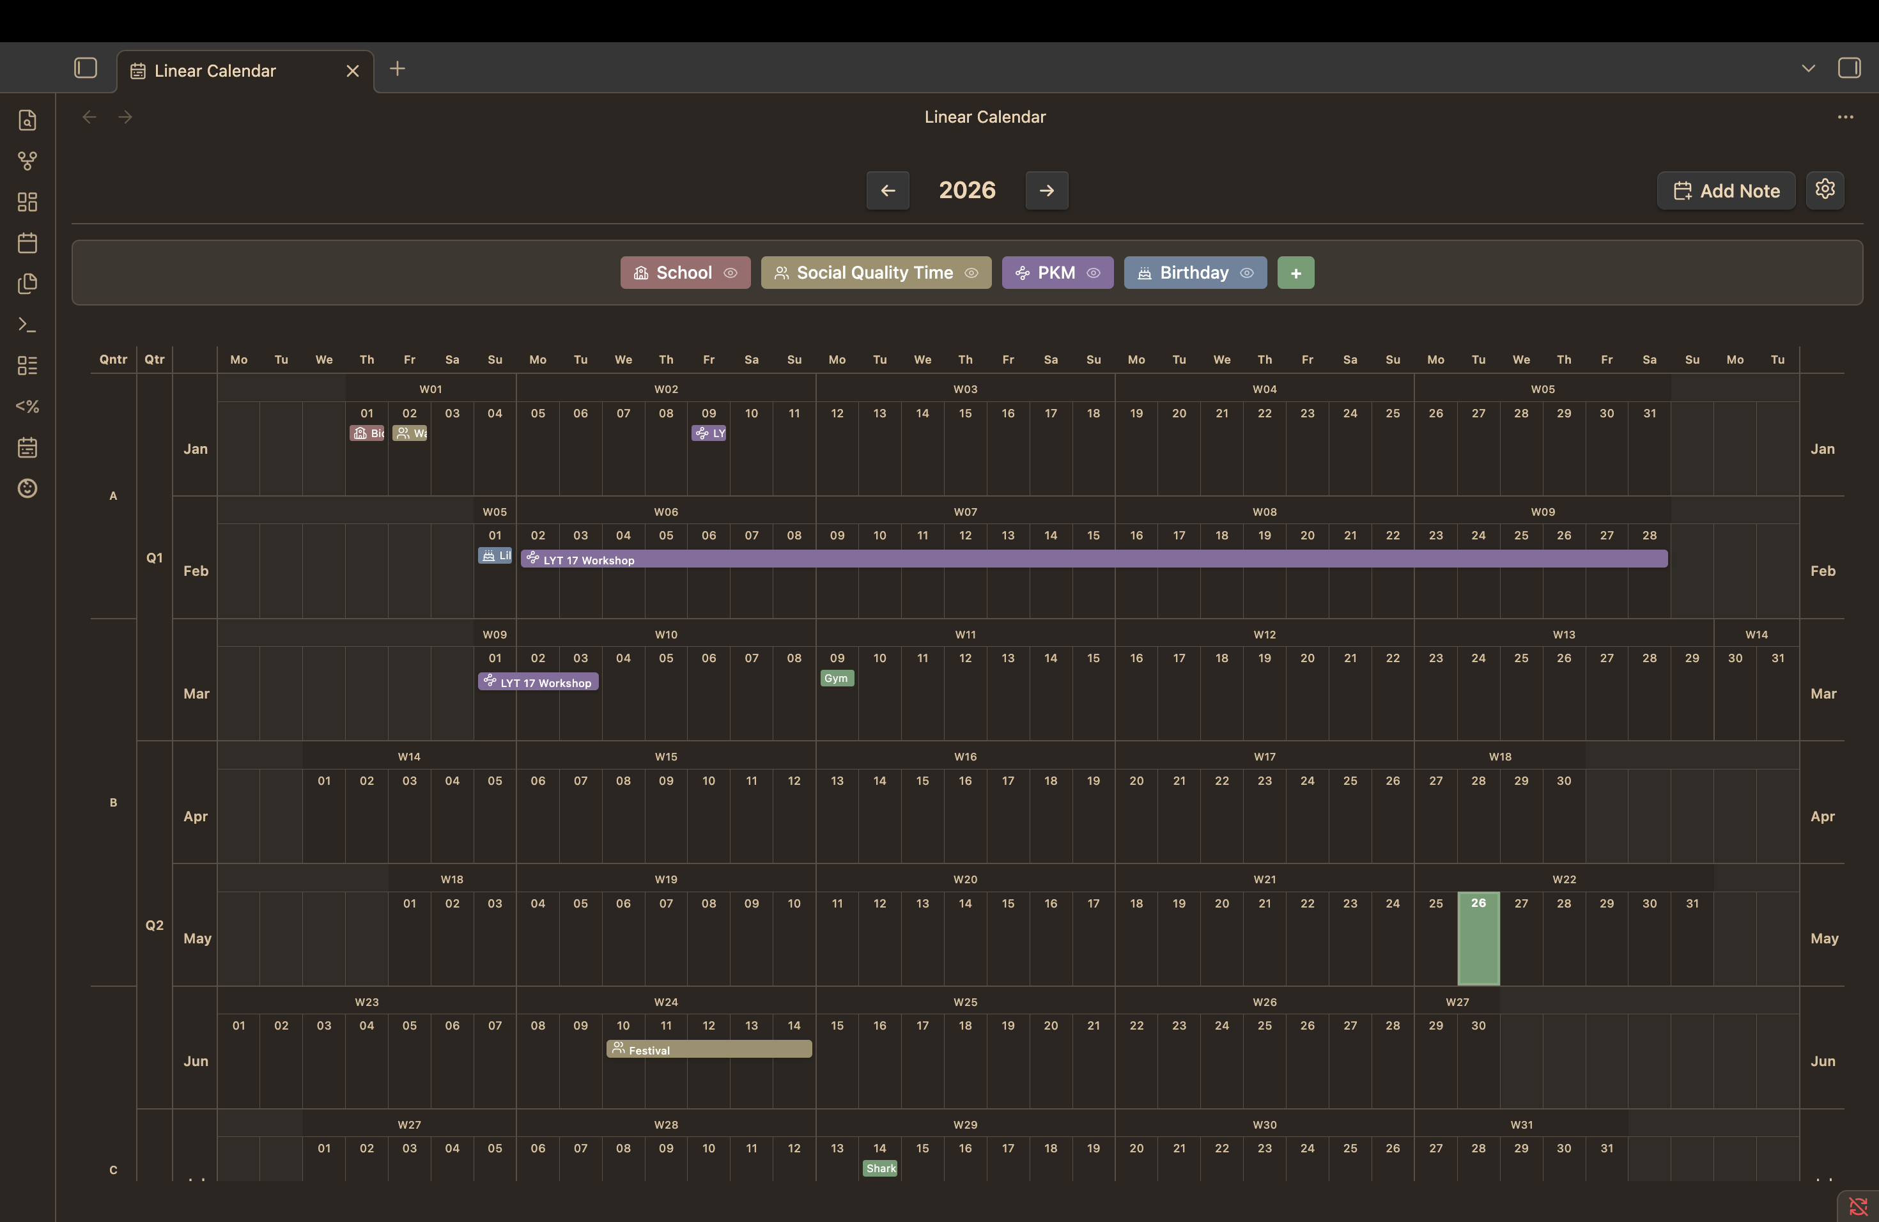The height and width of the screenshot is (1222, 1879).
Task: Open LYT 17 Workshop event in March
Action: tap(538, 682)
